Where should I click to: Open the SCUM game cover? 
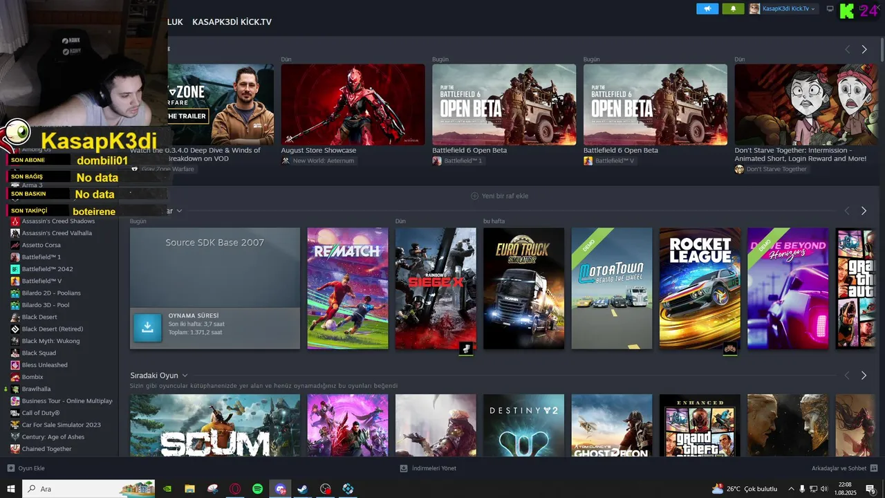(215, 425)
